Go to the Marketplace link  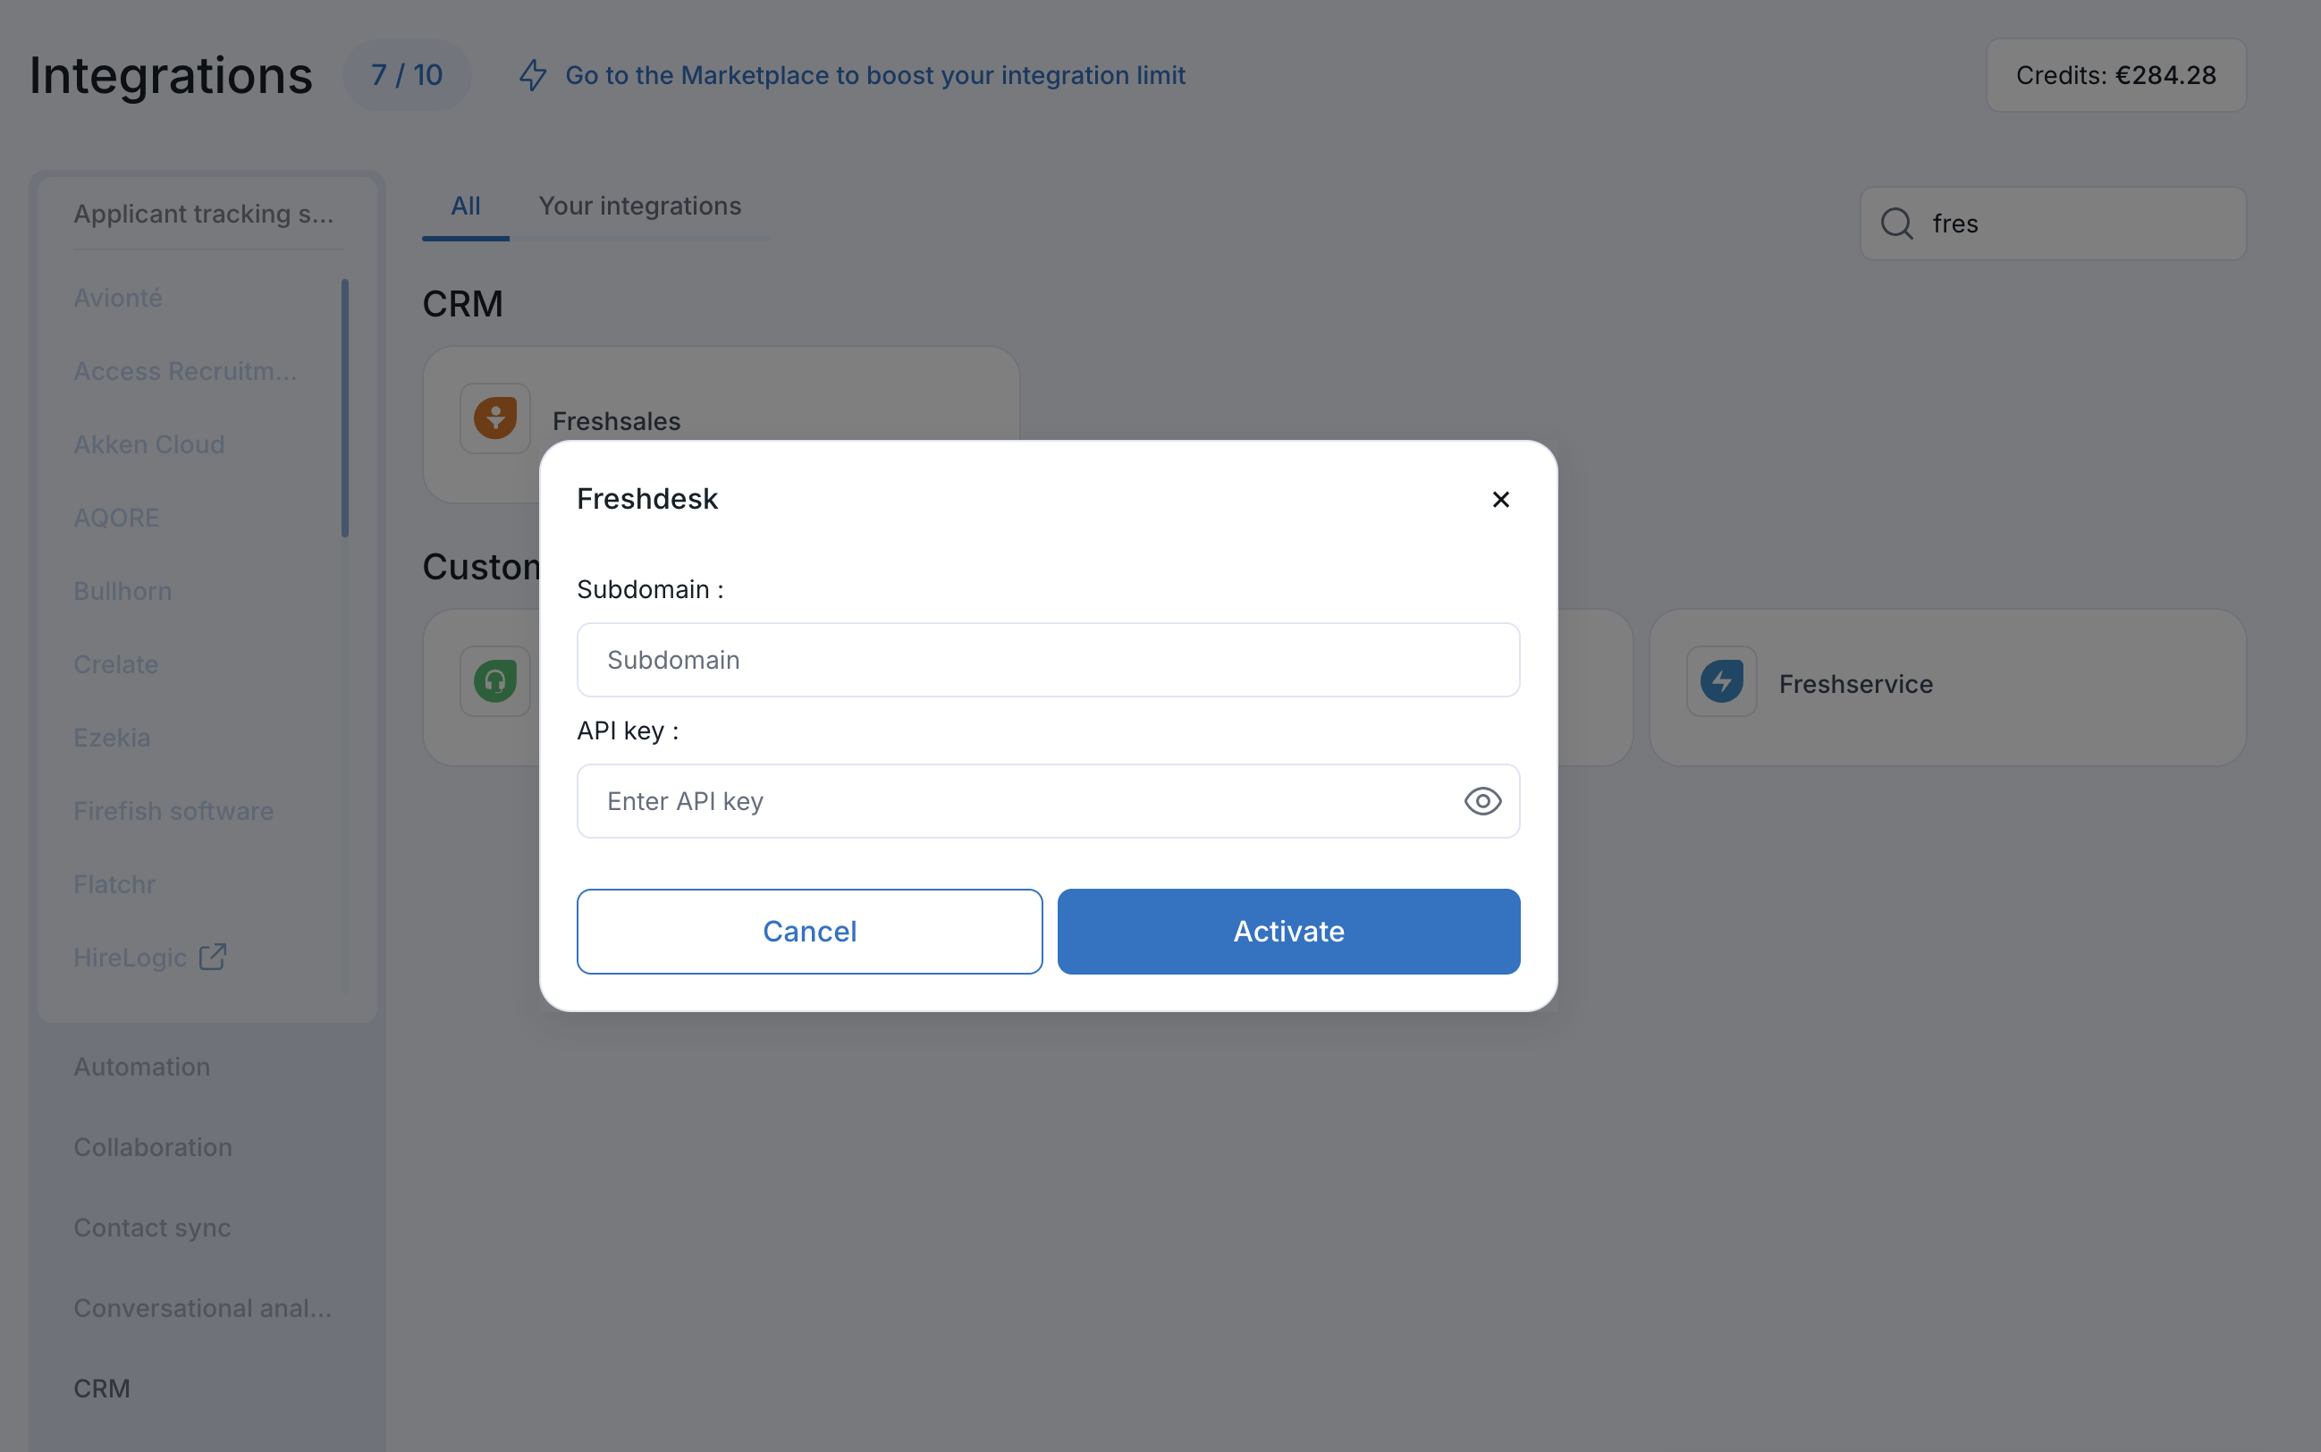pos(874,75)
